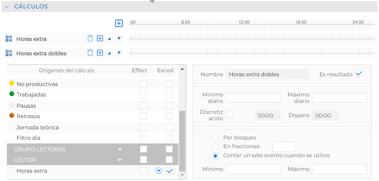The width and height of the screenshot is (379, 181).
Task: Click the green Trabajadas color dot
Action: pyautogui.click(x=12, y=94)
